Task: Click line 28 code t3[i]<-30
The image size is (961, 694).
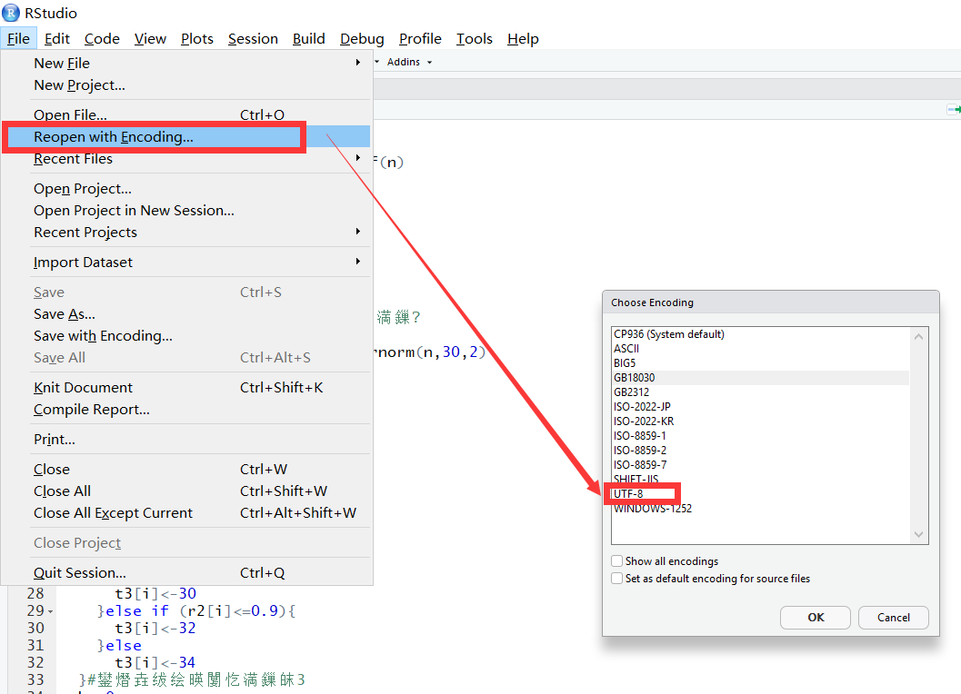Action: (155, 593)
